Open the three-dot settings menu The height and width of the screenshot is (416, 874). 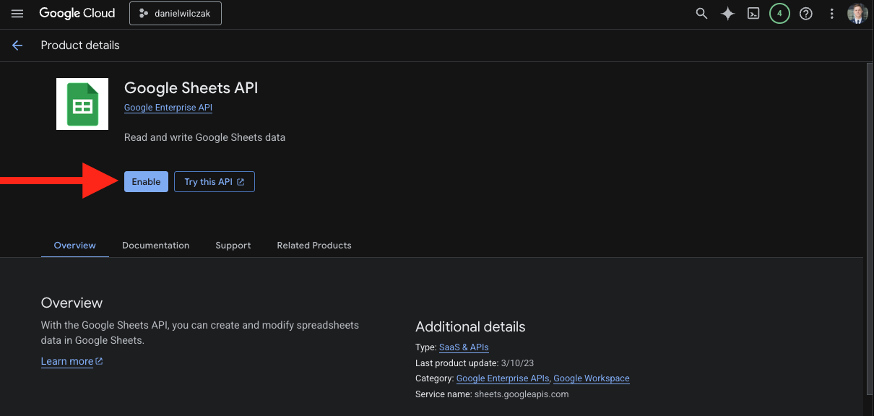832,14
